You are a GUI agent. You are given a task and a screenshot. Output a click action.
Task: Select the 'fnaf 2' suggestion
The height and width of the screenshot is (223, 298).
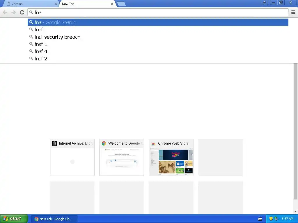[158, 59]
